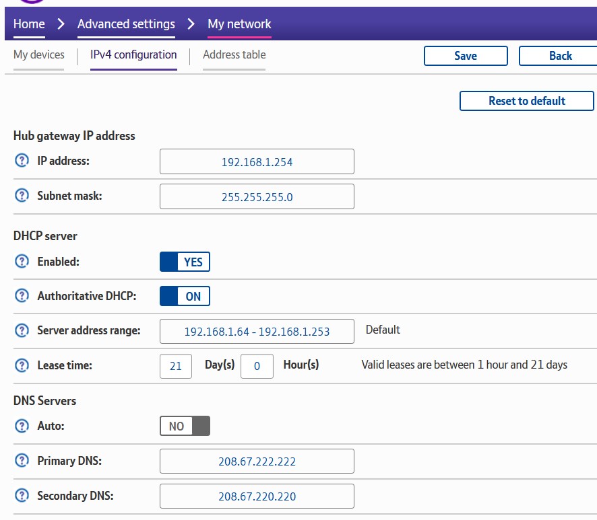Click Reset to default button

coord(526,101)
